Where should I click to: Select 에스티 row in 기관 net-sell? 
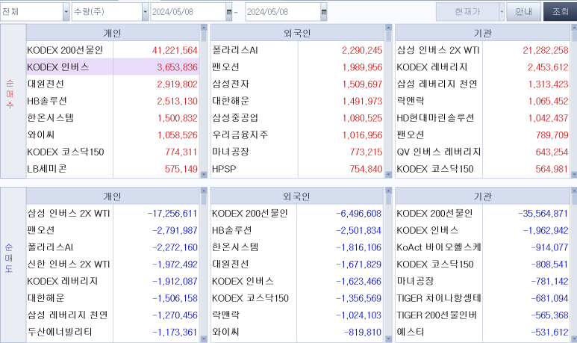pyautogui.click(x=483, y=332)
